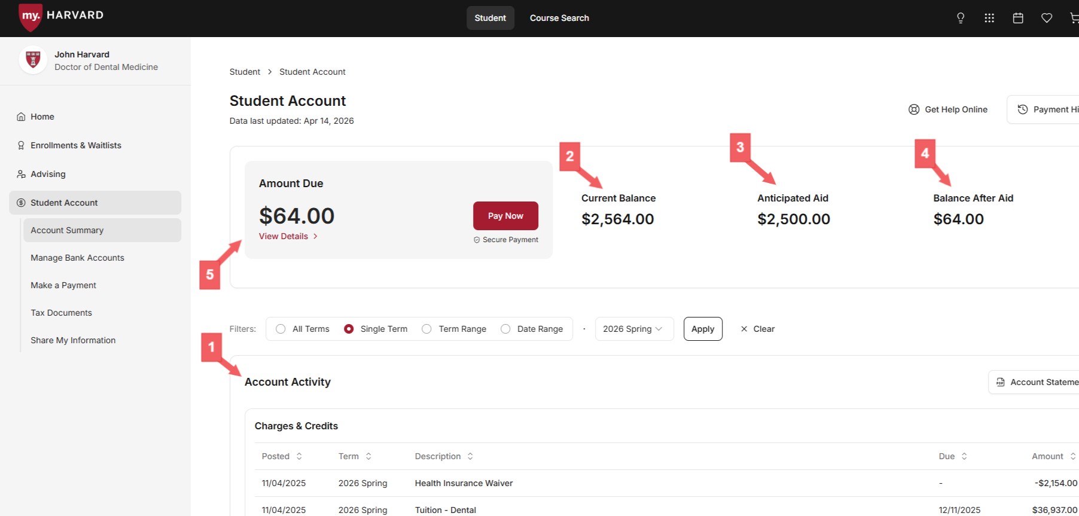1079x516 pixels.
Task: Click the Student breadcrumb link
Action: [x=245, y=72]
